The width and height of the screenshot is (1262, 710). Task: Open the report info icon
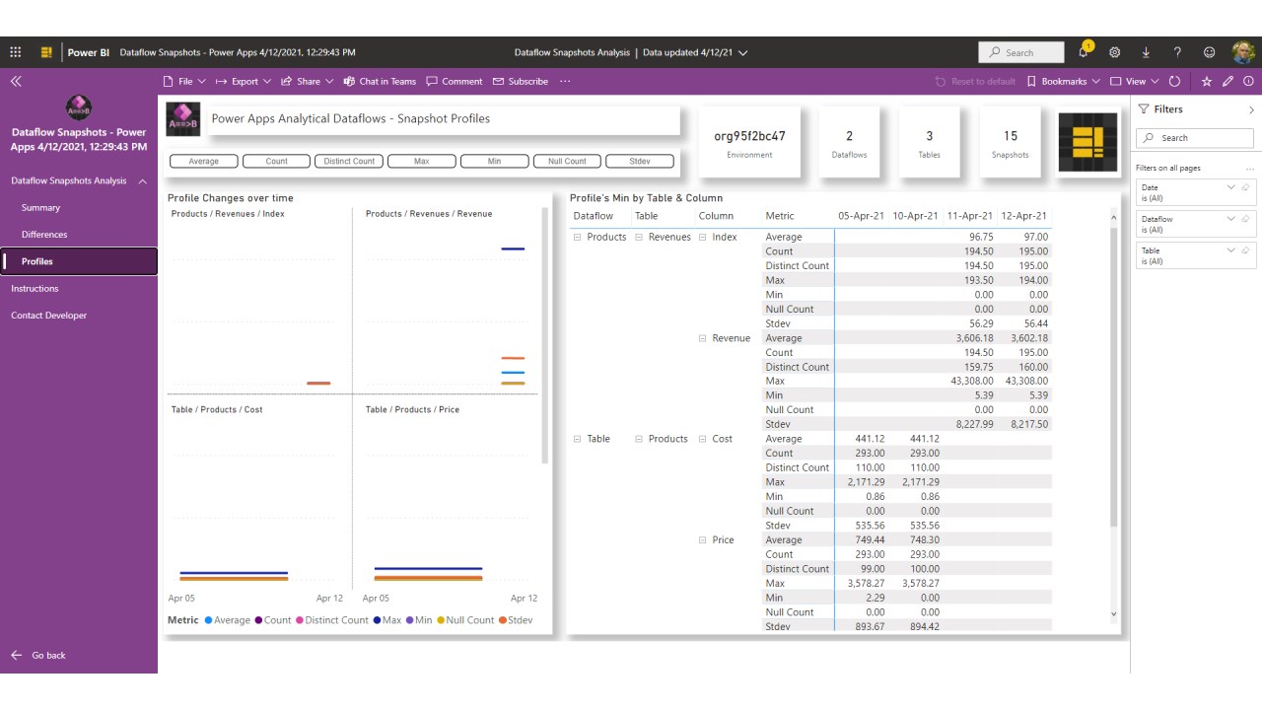(1248, 82)
